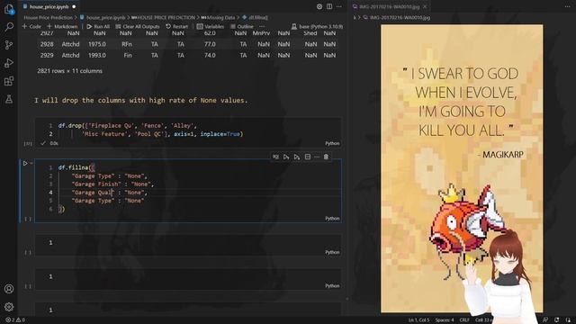This screenshot has width=576, height=324.
Task: Add a new Code cell
Action: (x=31, y=26)
